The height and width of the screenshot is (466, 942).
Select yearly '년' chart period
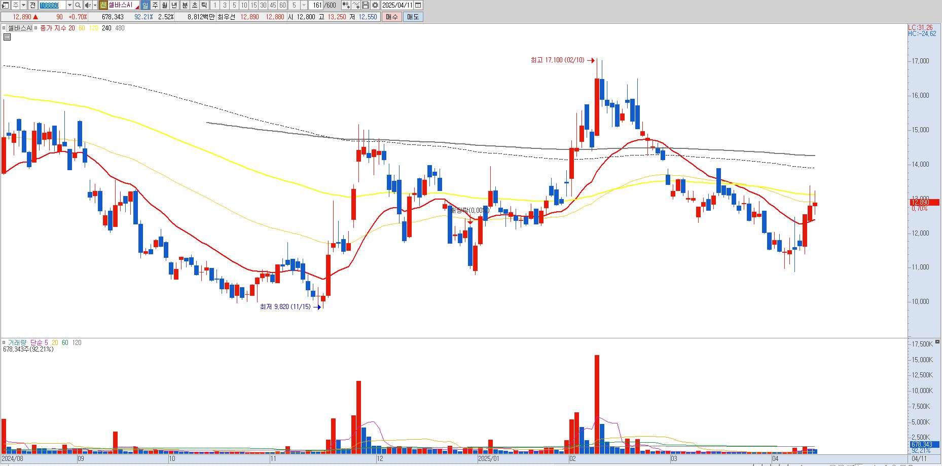[174, 5]
